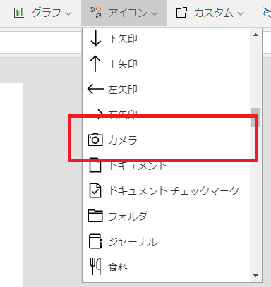Click the grid icon beside カスタム
This screenshot has width=271, height=287.
point(181,13)
